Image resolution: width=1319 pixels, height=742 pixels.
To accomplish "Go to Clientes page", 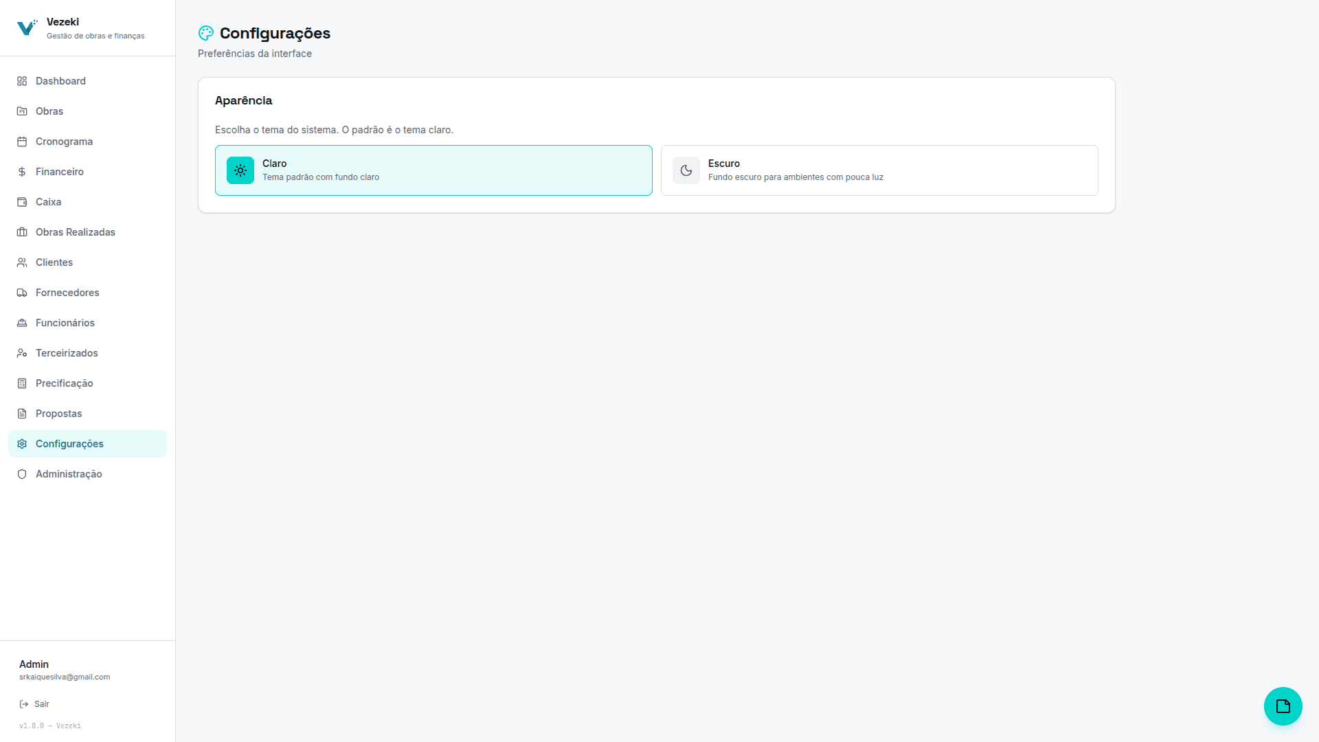I will coord(87,262).
